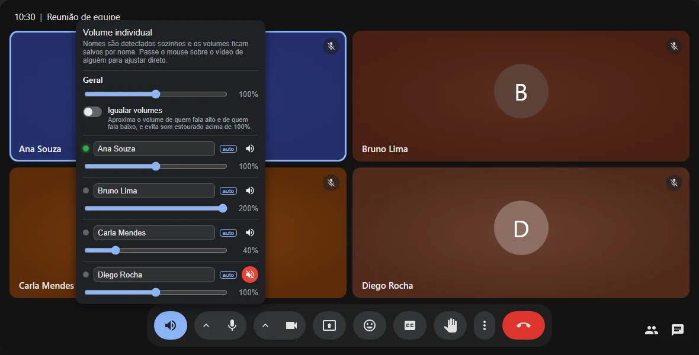Open the volume control panel button
Image resolution: width=699 pixels, height=355 pixels.
tap(170, 325)
